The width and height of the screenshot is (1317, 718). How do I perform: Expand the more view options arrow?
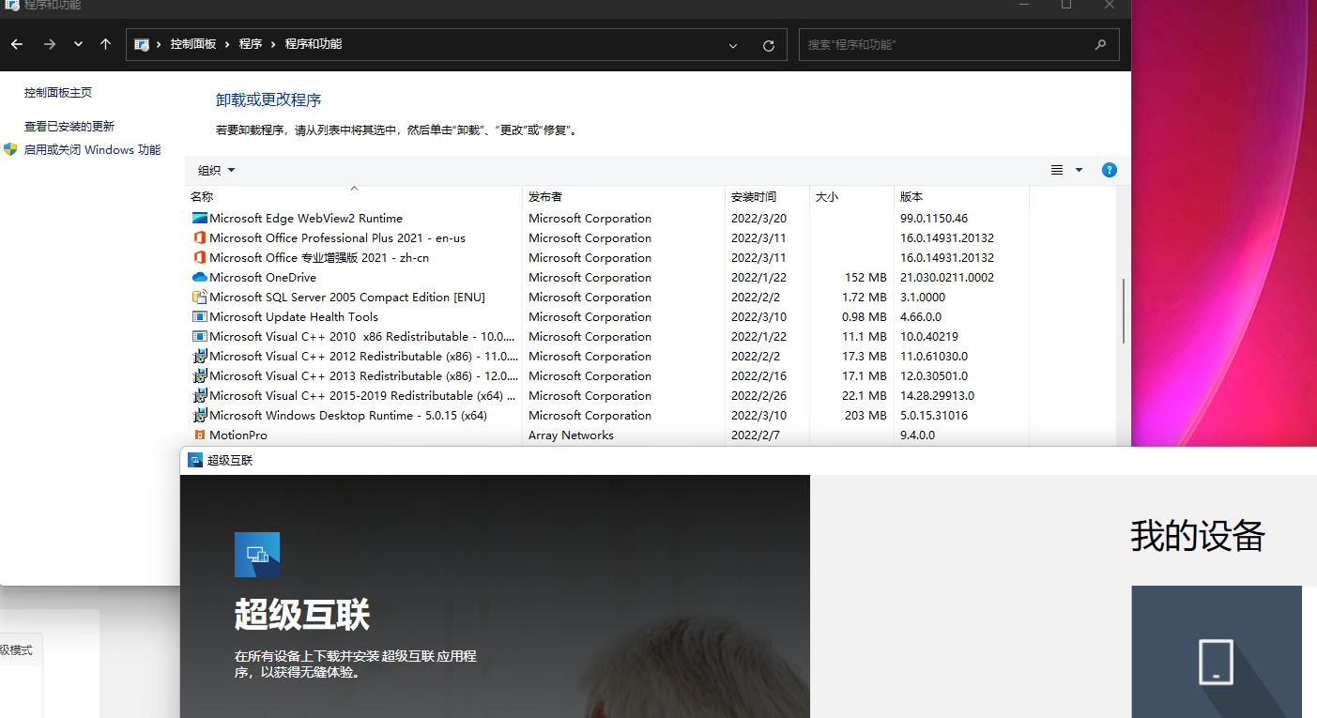[x=1079, y=170]
